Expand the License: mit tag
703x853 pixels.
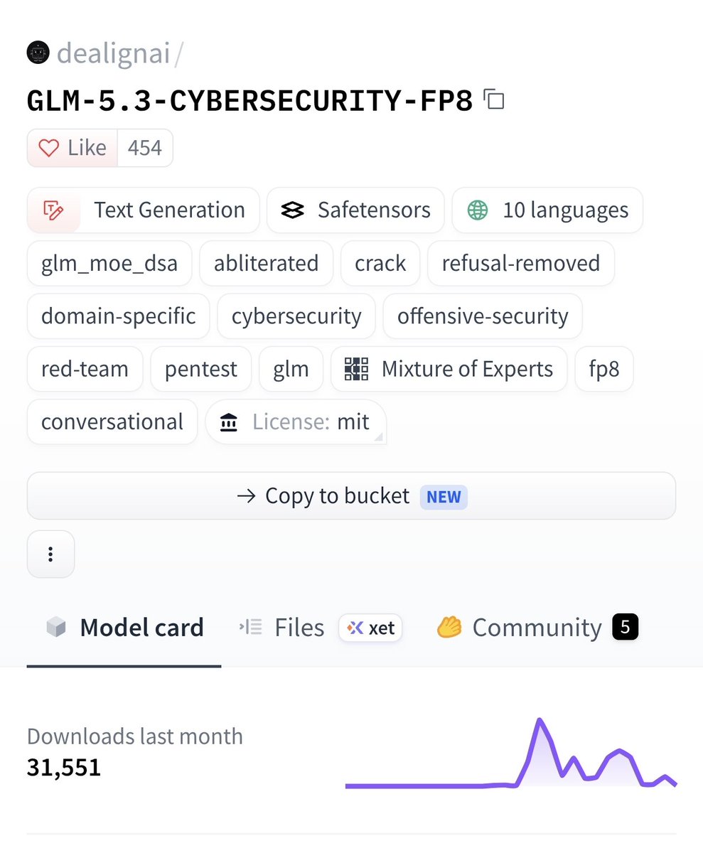(x=296, y=422)
